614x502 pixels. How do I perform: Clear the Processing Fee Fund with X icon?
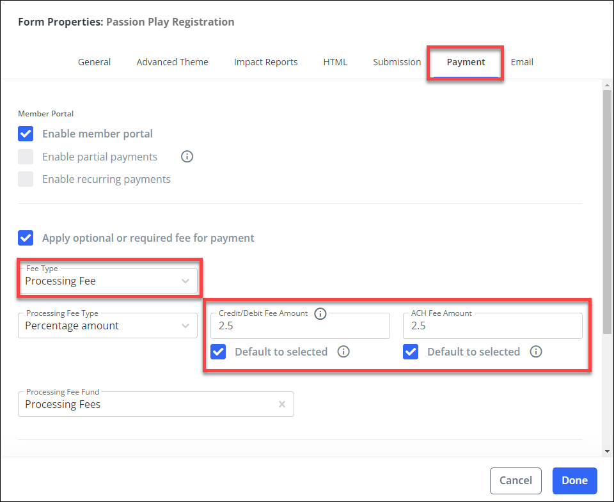[282, 404]
